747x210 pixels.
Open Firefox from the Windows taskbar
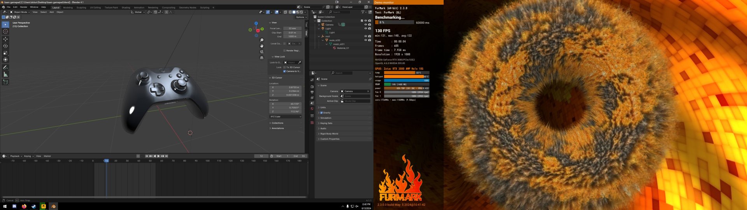pos(24,206)
